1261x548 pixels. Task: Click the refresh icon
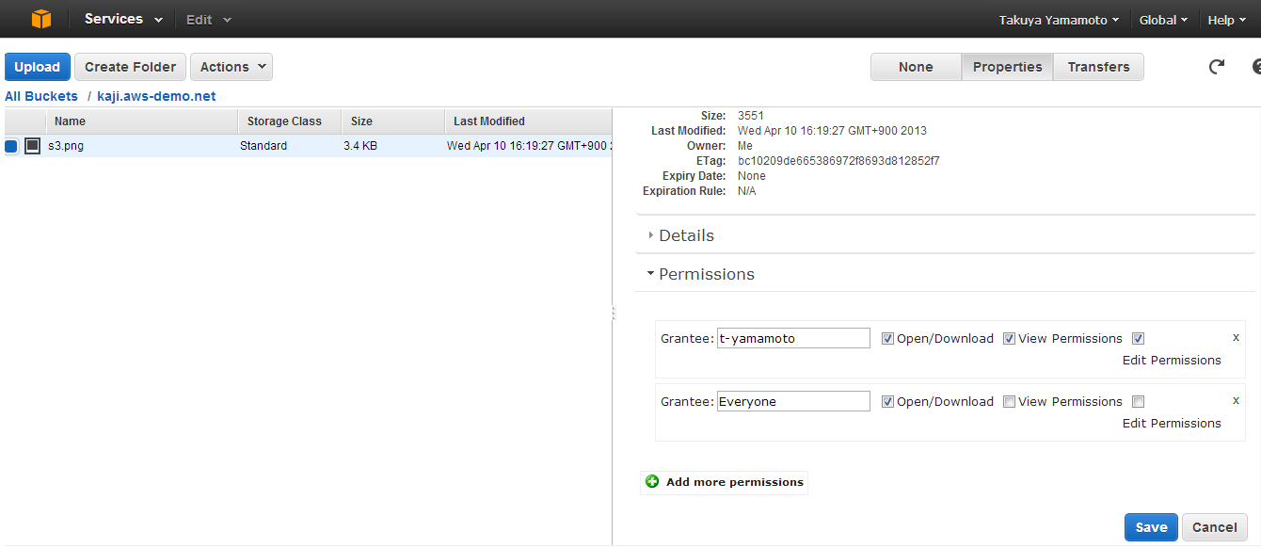click(1217, 66)
